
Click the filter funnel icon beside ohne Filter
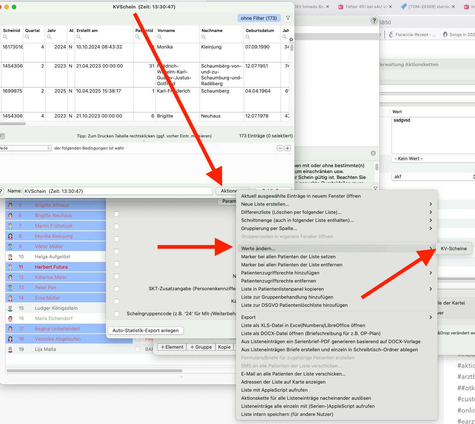pos(288,18)
